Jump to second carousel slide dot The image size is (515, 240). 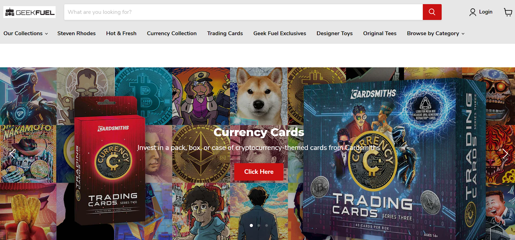[x=259, y=226]
